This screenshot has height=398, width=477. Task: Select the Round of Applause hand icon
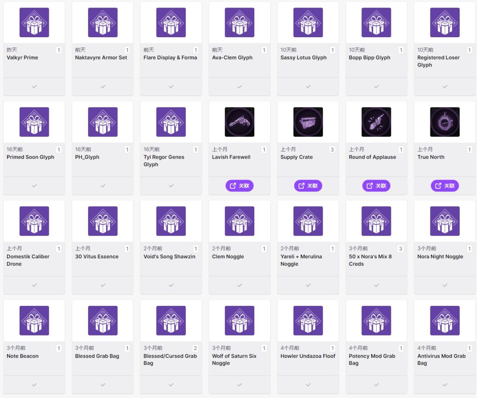tap(376, 122)
